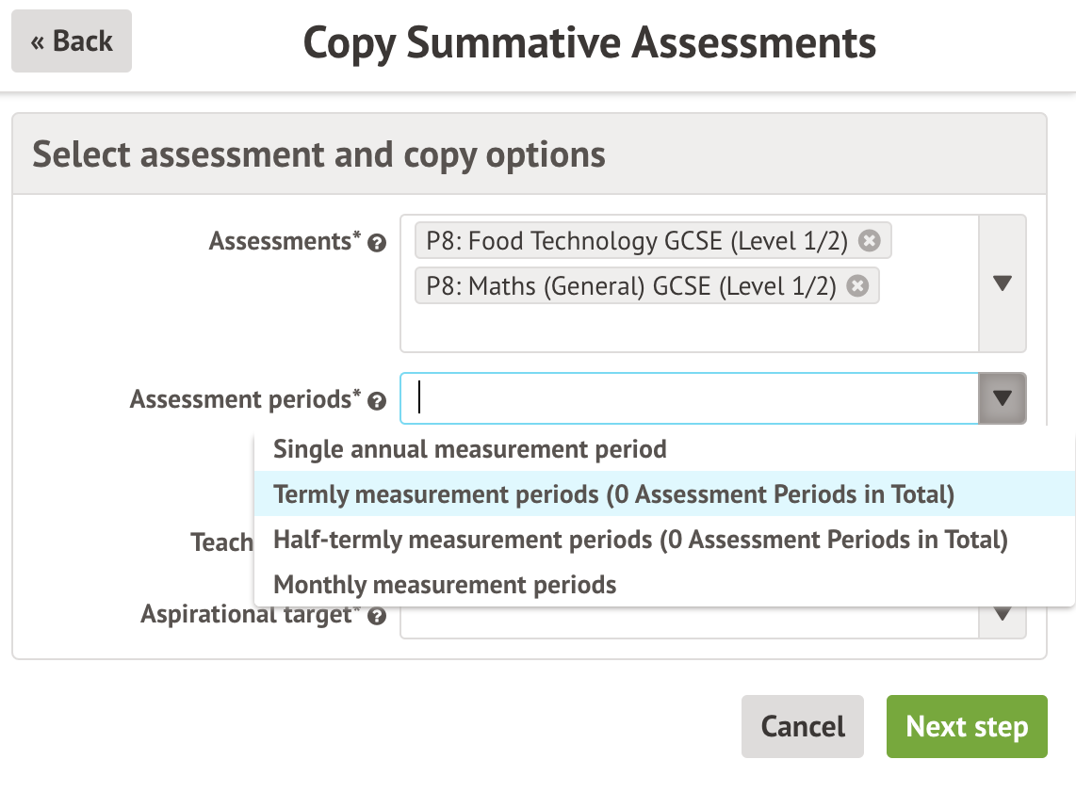
Task: Pick Half-termly measurement periods option
Action: 640,540
